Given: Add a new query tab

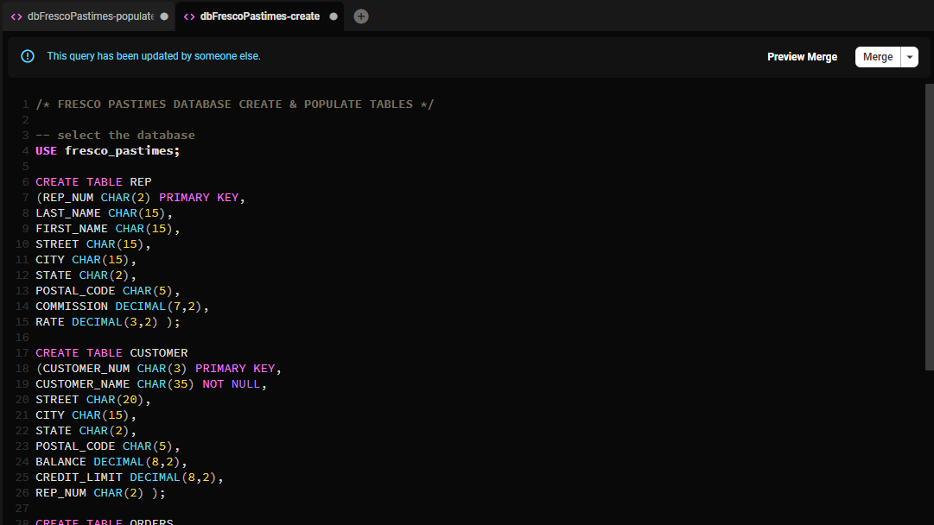Looking at the screenshot, I should 361,16.
